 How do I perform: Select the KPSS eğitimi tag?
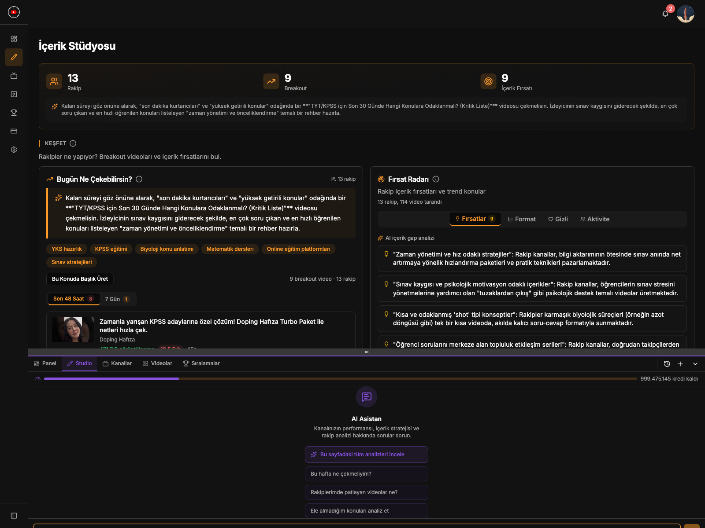point(111,249)
